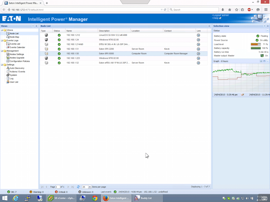Sort node list by Description column

[114, 31]
